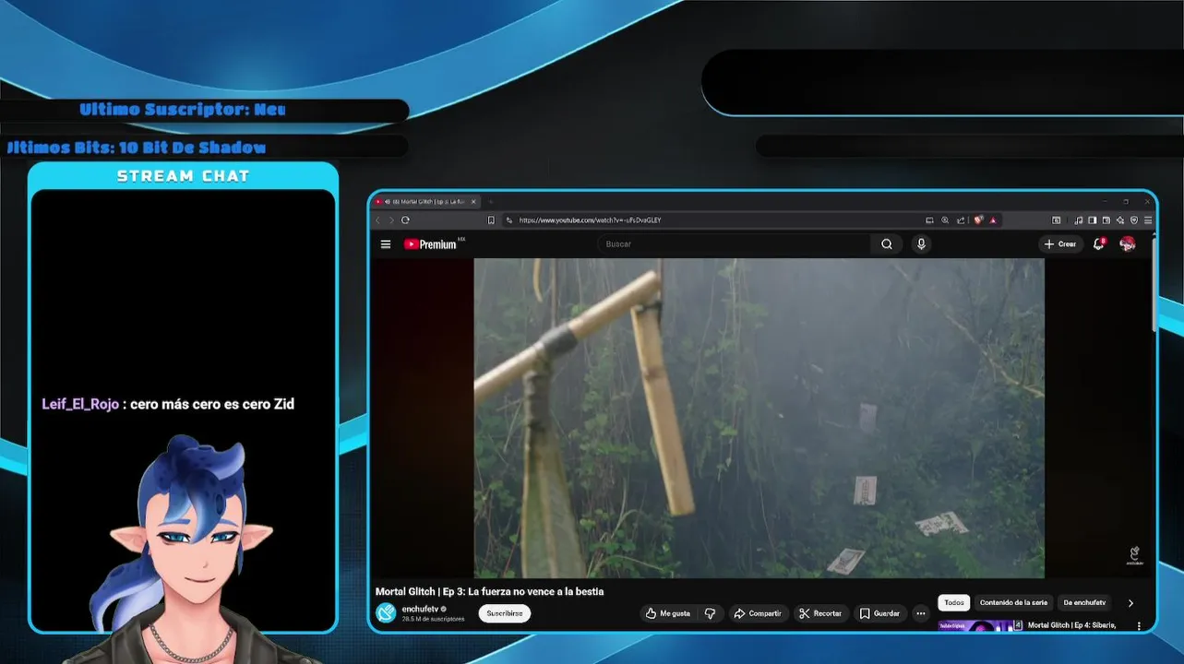Click the magnifier search button on YouTube
Screen dimensions: 1184x664
click(887, 244)
